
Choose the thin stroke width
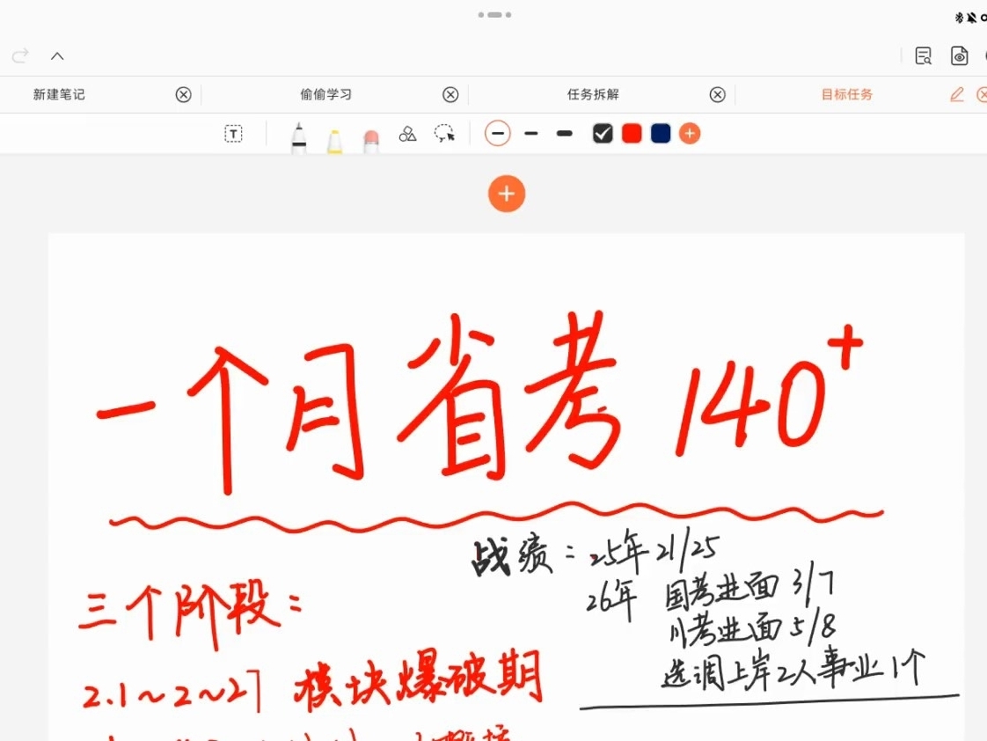click(498, 134)
